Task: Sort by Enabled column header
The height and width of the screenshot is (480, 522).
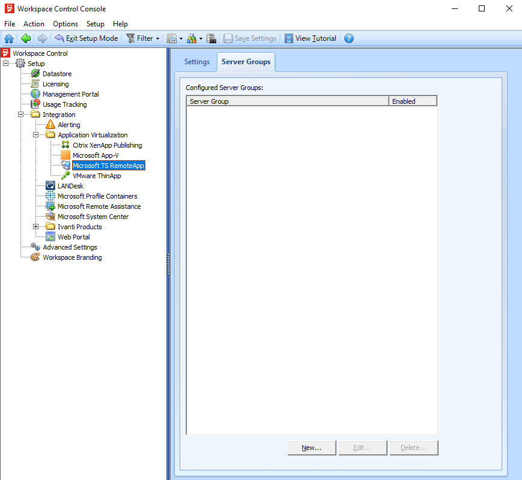Action: [x=413, y=101]
